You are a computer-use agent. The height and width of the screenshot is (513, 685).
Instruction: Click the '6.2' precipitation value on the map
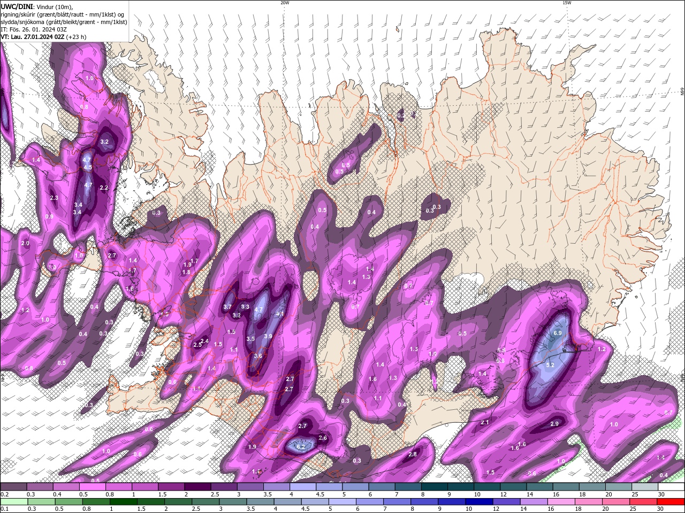[300, 447]
